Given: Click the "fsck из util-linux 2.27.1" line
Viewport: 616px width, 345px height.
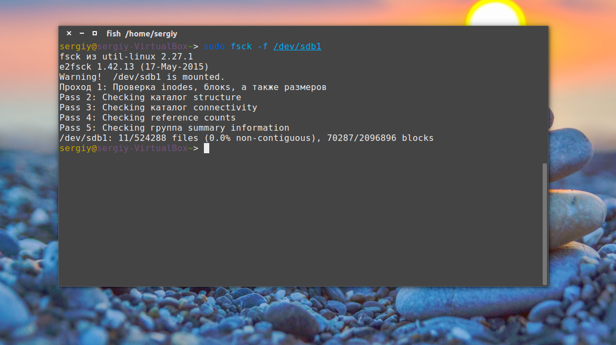Looking at the screenshot, I should click(126, 57).
